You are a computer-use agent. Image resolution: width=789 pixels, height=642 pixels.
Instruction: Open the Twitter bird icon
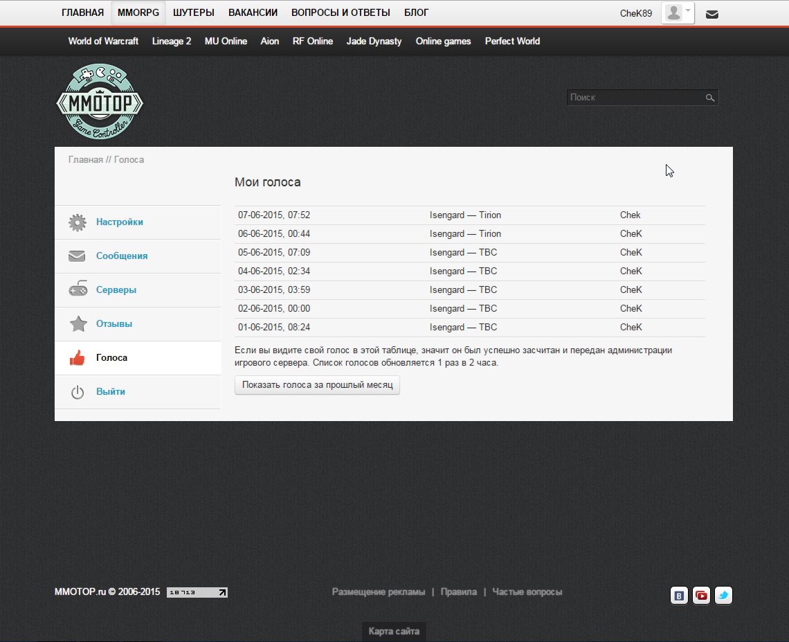pos(723,596)
